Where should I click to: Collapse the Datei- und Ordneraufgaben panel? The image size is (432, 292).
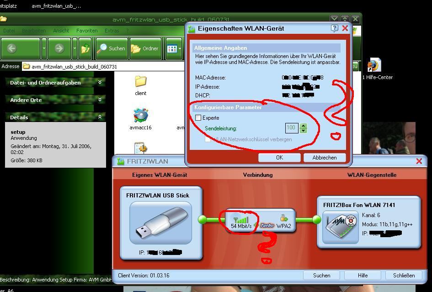point(100,82)
